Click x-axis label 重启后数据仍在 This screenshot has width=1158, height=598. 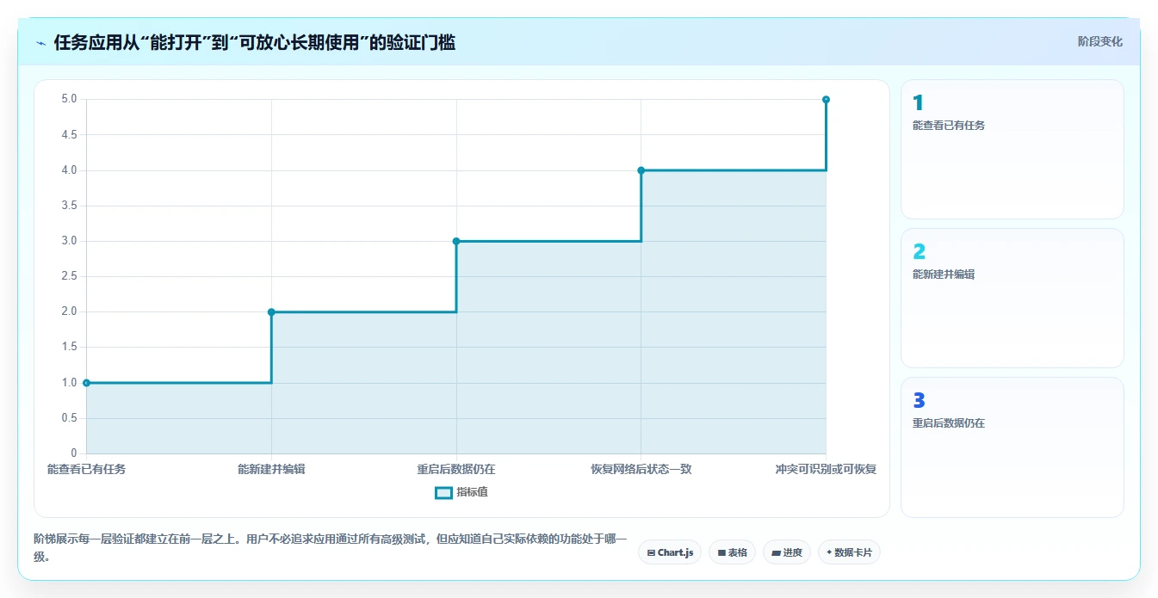(456, 470)
